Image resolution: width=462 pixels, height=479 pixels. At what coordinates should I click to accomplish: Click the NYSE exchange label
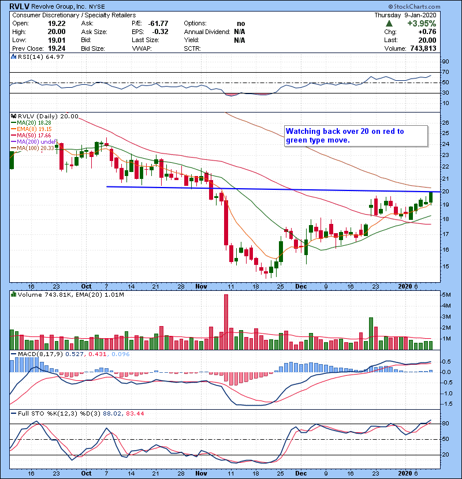tap(97, 7)
